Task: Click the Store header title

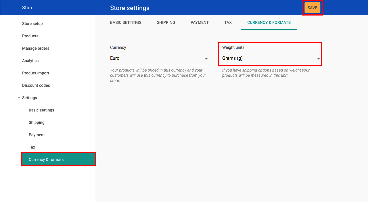Action: click(28, 8)
